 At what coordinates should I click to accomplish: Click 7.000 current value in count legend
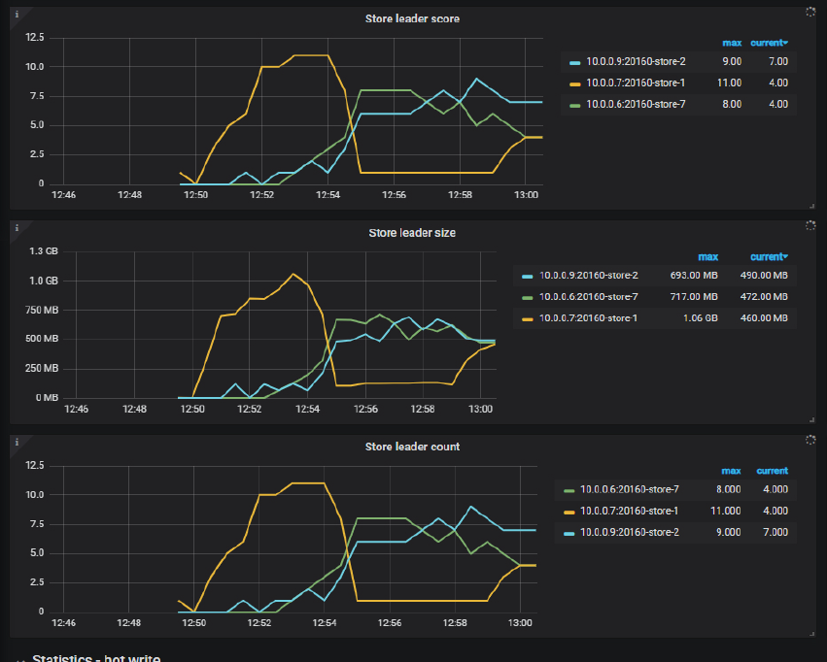(x=775, y=533)
